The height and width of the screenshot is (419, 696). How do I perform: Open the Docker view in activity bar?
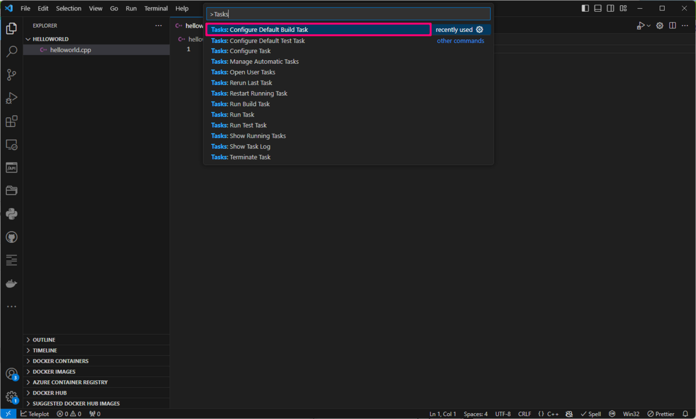pos(12,283)
